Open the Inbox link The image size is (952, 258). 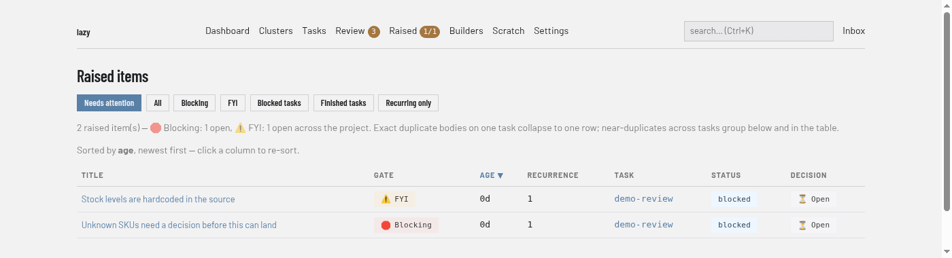(x=853, y=31)
